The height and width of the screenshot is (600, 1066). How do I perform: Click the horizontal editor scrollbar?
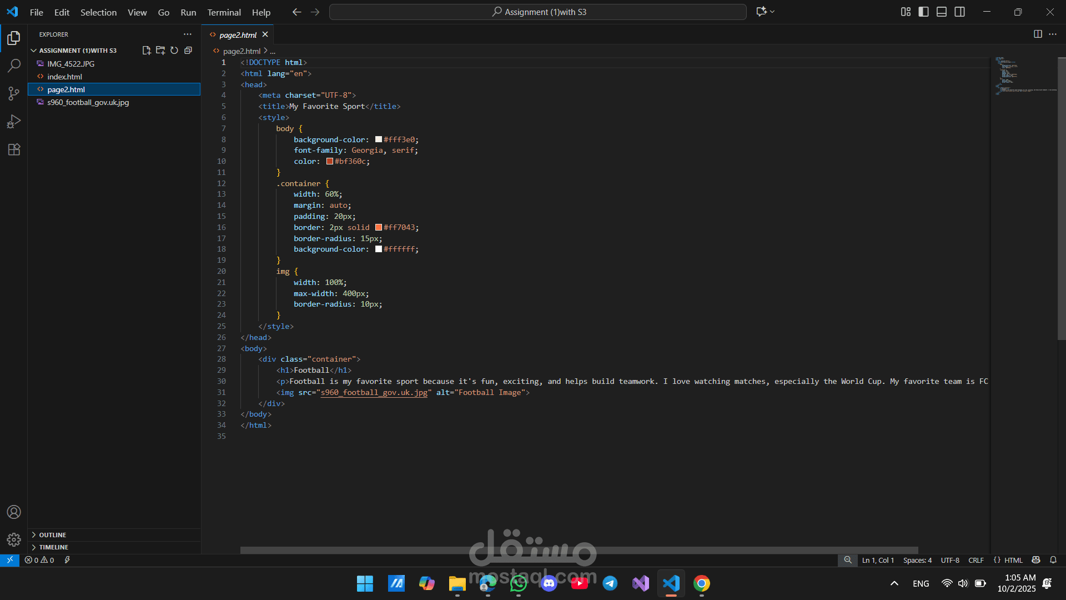579,550
